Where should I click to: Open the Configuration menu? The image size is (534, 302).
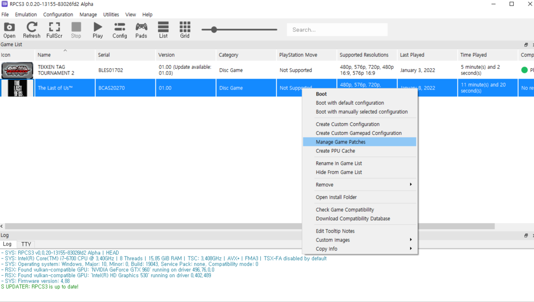[58, 15]
